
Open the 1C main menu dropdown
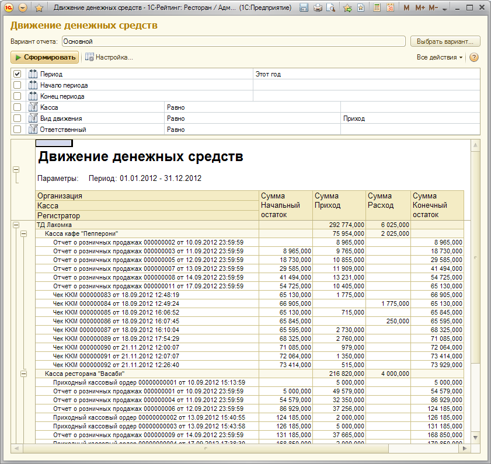23,8
